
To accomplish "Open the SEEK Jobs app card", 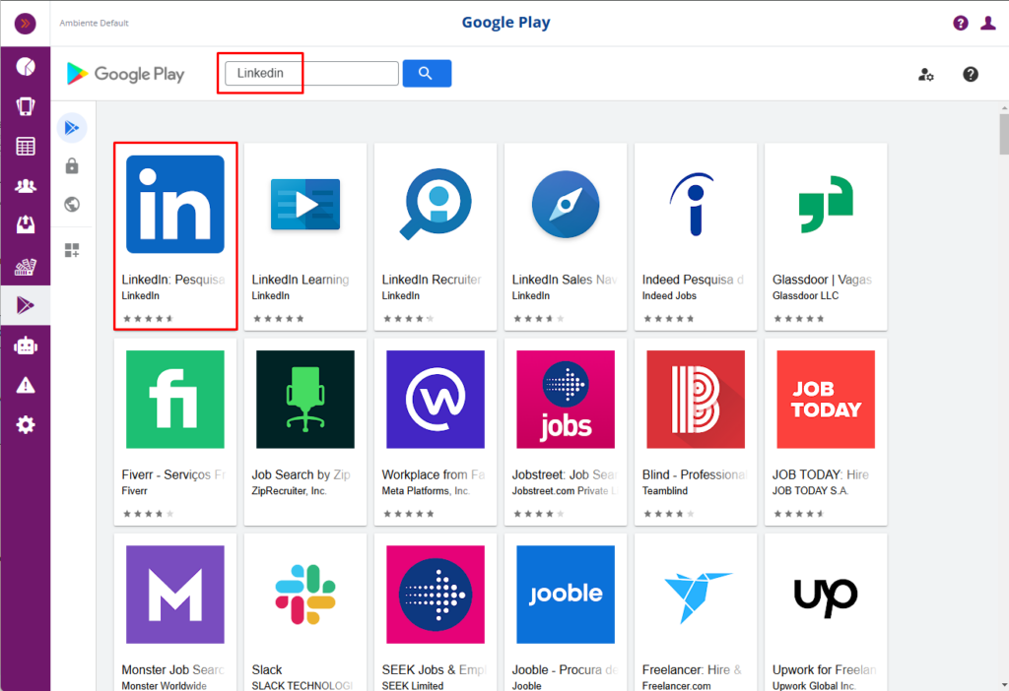I will (436, 612).
